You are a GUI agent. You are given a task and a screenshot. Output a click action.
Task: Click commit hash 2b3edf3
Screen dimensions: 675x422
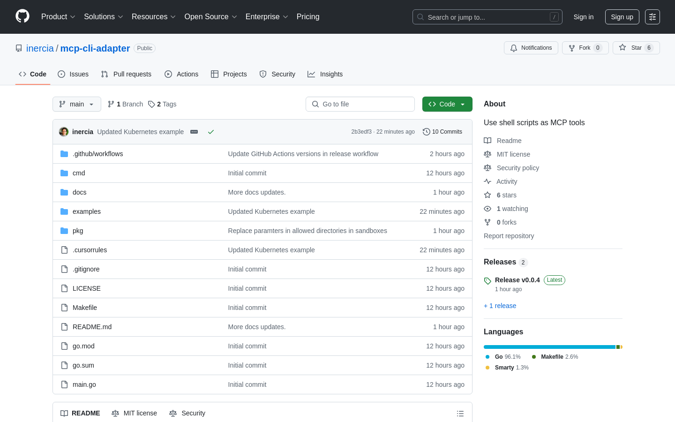361,132
